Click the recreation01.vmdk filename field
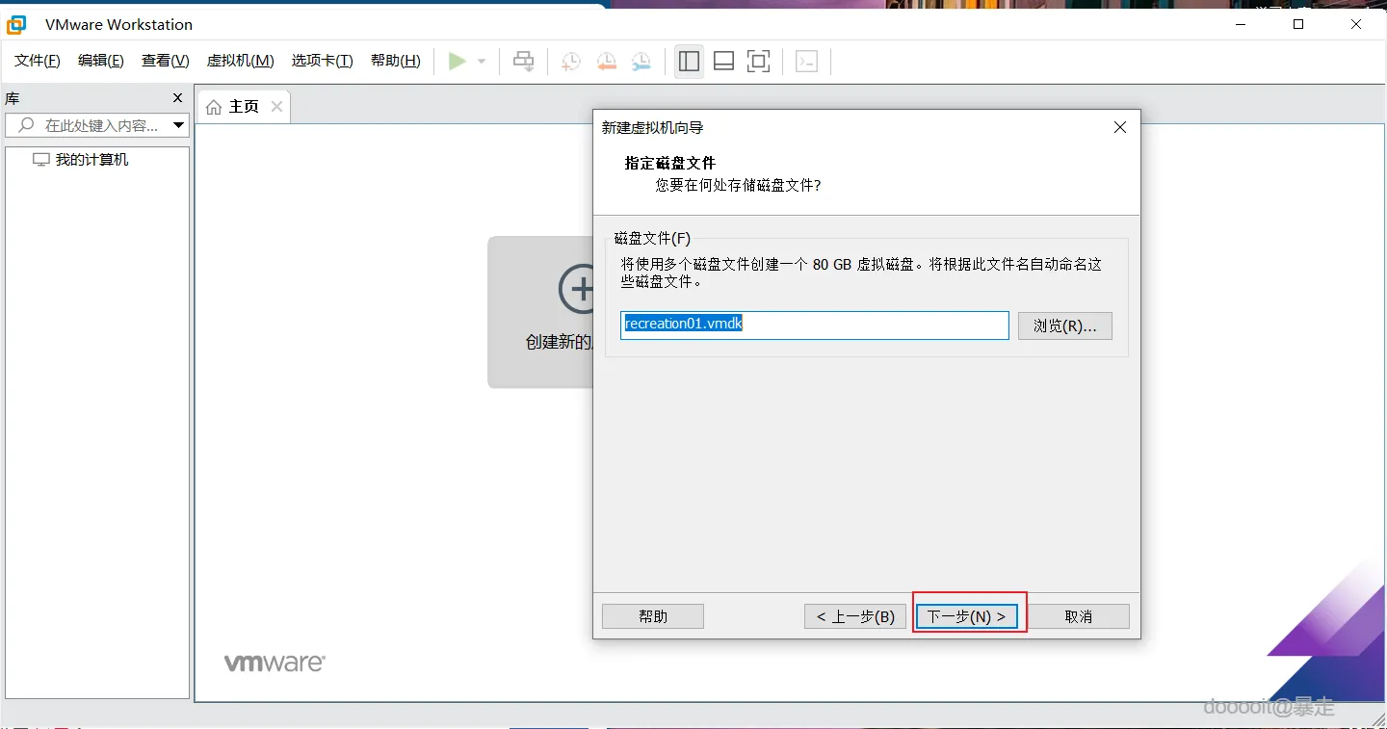 (x=814, y=325)
